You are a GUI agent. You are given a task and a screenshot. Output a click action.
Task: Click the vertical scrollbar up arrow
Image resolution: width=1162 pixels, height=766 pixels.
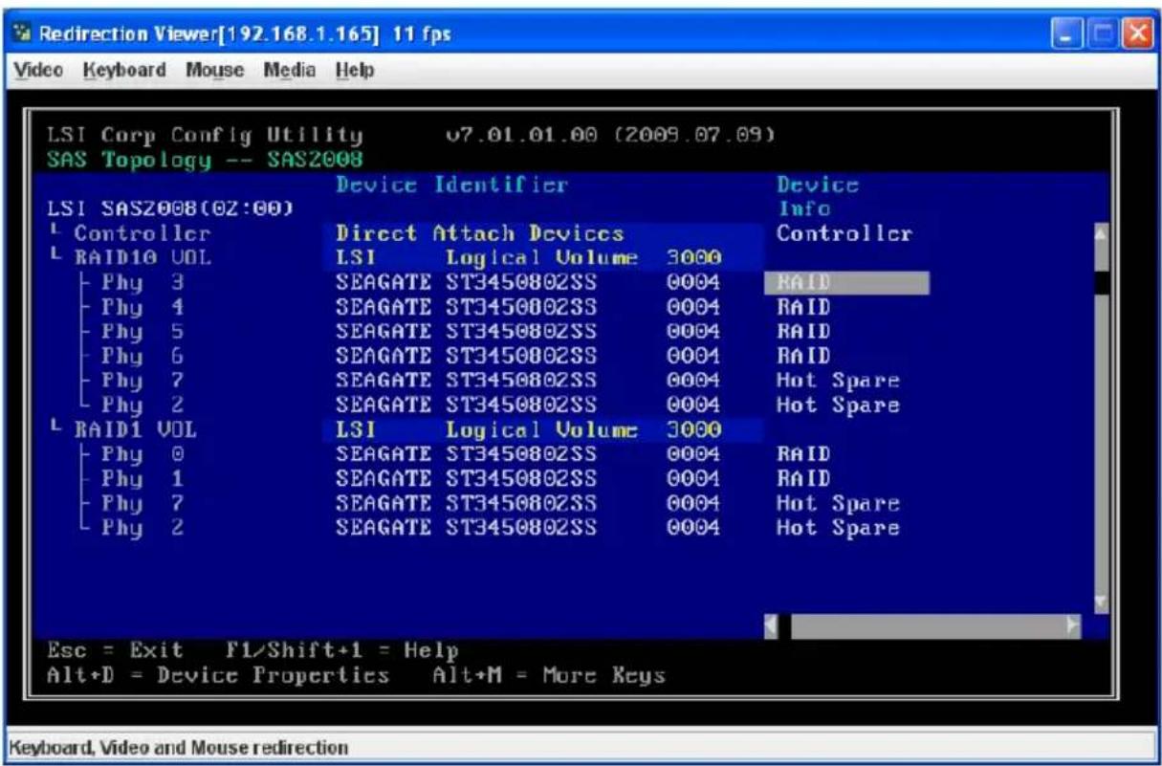[1099, 233]
